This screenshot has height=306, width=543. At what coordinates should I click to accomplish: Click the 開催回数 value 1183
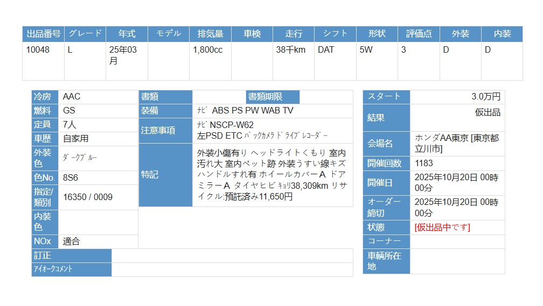click(424, 163)
